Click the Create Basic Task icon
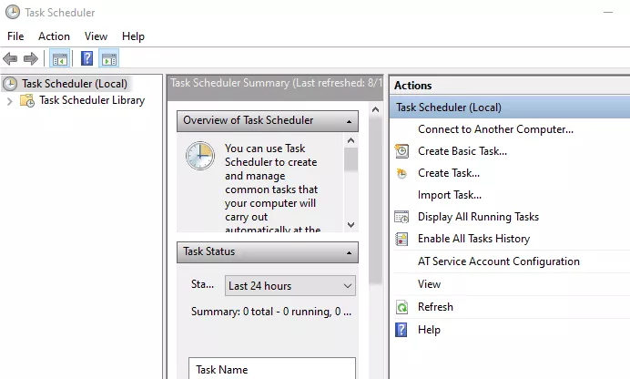630x379 pixels. (401, 151)
